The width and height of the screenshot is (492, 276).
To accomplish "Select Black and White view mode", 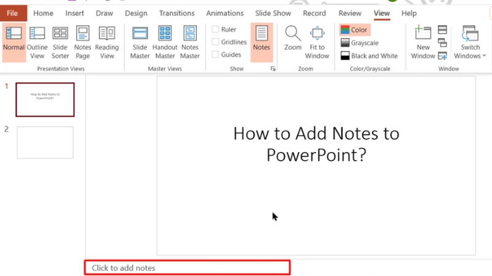I will point(370,56).
